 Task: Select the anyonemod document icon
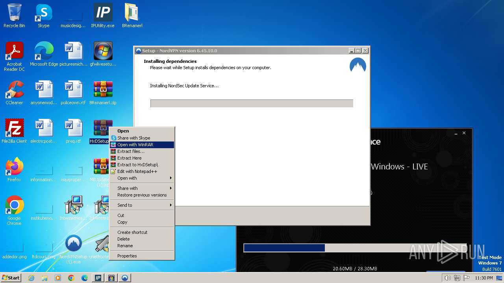[x=44, y=93]
